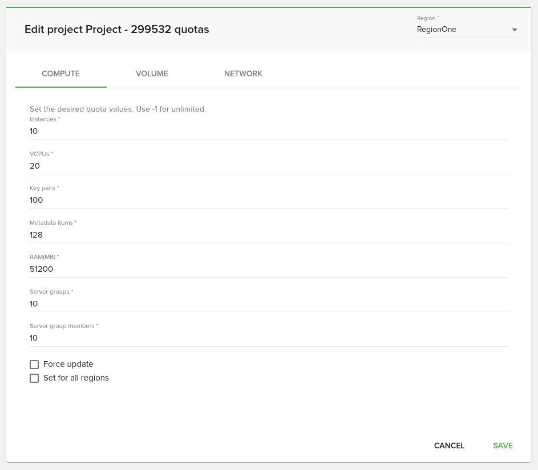Open the Network quotas tab
The height and width of the screenshot is (470, 538).
click(x=243, y=73)
